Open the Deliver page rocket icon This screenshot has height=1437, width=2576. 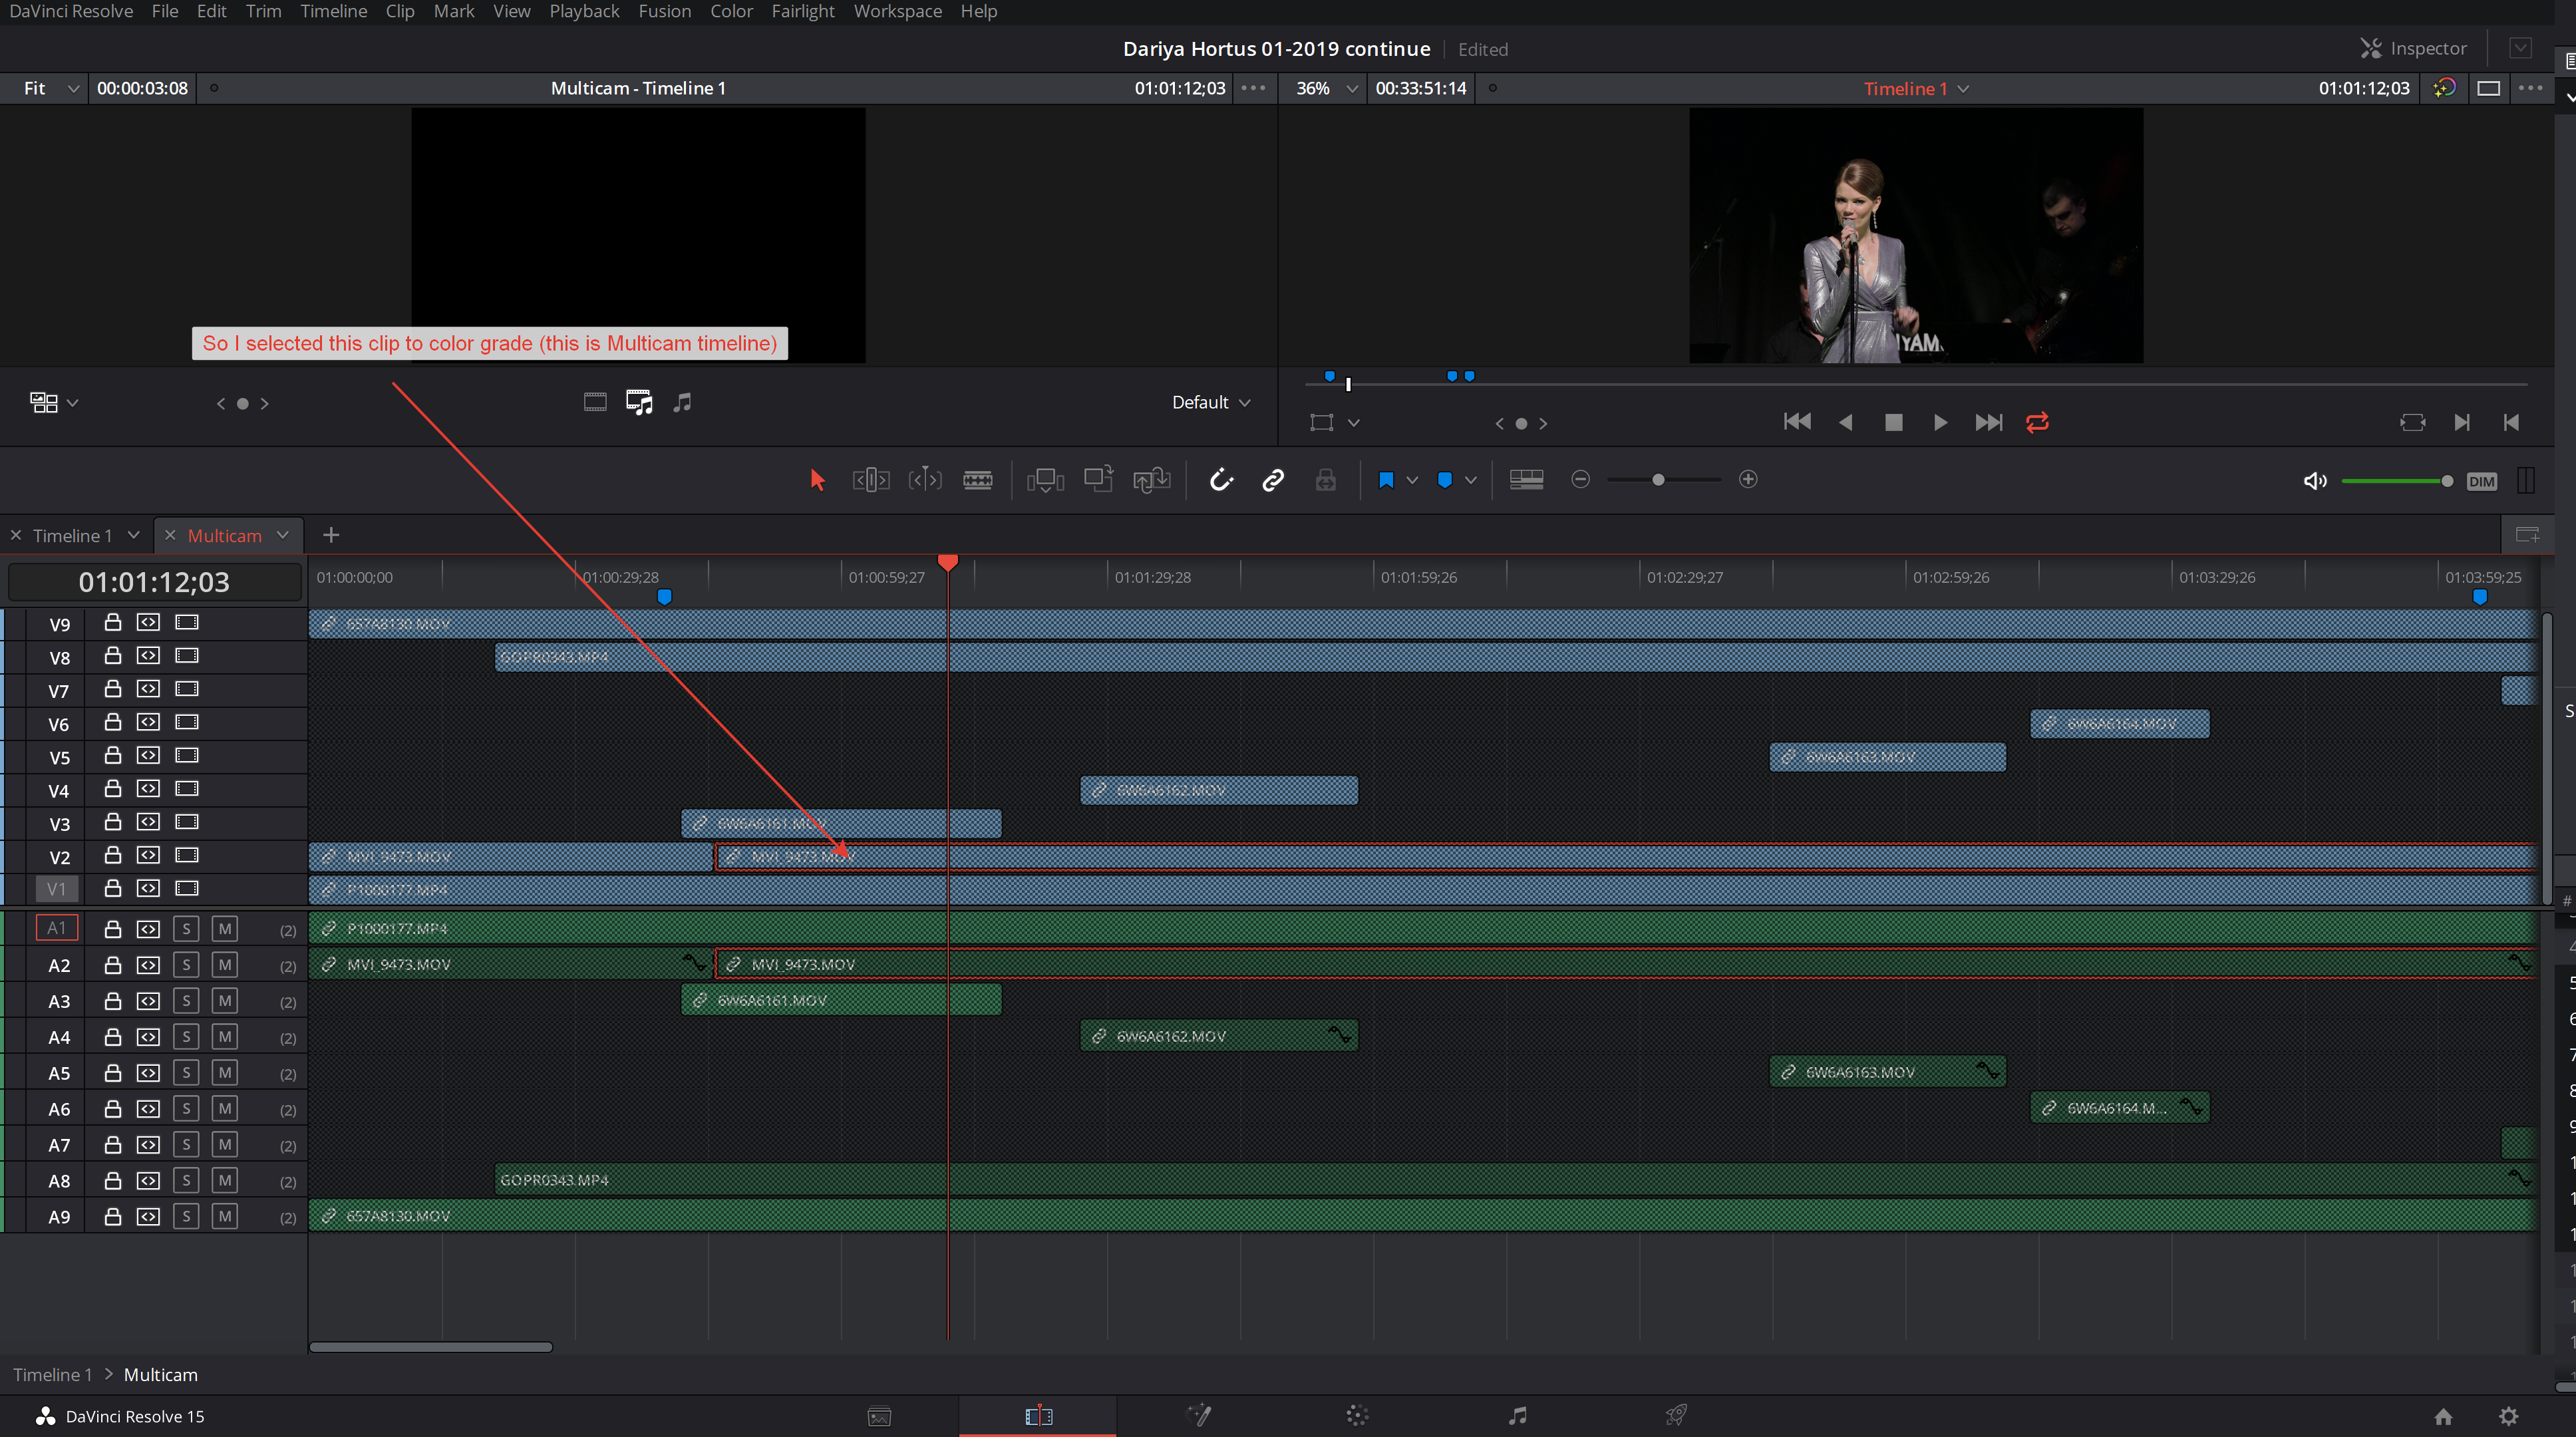pyautogui.click(x=1676, y=1415)
